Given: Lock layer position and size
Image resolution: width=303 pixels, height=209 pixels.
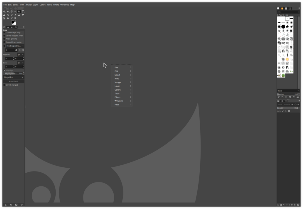Looking at the screenshot, I should [286, 111].
